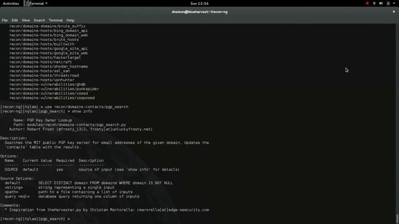Click "source of input (see 'show info'" description
This screenshot has height=224, width=399.
[x=129, y=170]
